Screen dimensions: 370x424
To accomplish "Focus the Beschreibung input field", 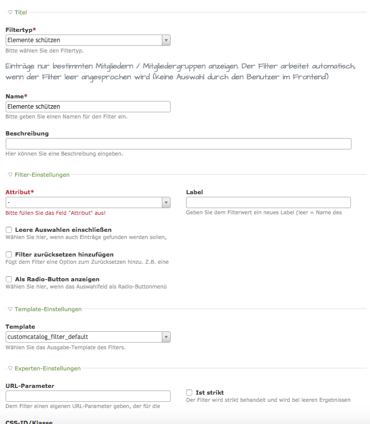I will tap(178, 144).
